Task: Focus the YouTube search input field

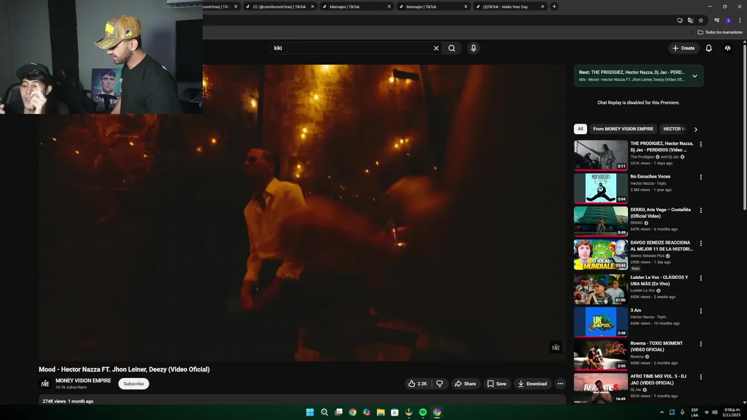Action: (x=350, y=48)
